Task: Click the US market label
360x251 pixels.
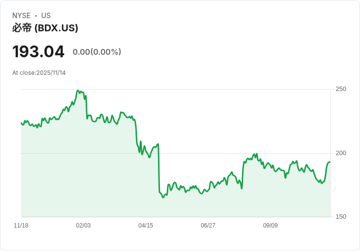Action: [46, 16]
